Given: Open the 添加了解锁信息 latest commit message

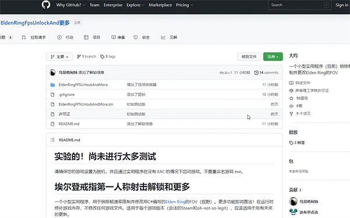Looking at the screenshot, I should [91, 72].
